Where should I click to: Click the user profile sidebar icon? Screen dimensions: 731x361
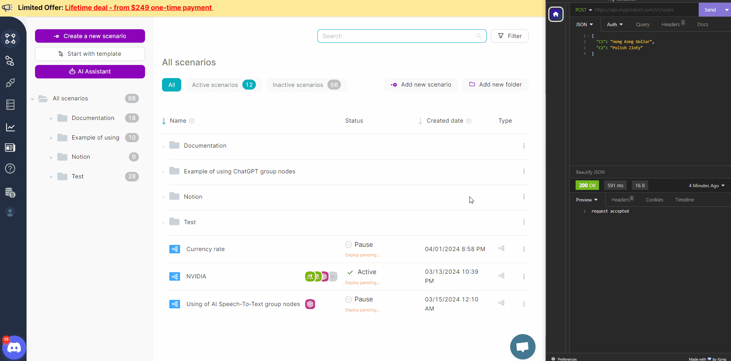10,212
